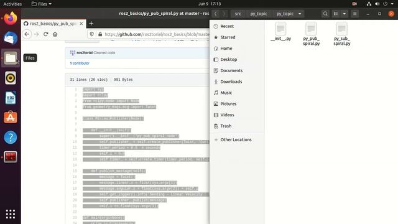The width and height of the screenshot is (398, 224).
Task: Open the Activities overview
Action: tap(12, 4)
